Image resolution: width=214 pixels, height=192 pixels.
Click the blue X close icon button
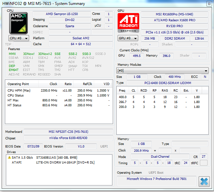(204, 182)
